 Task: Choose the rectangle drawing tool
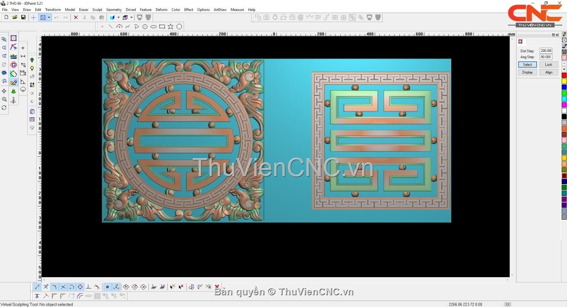point(162,26)
